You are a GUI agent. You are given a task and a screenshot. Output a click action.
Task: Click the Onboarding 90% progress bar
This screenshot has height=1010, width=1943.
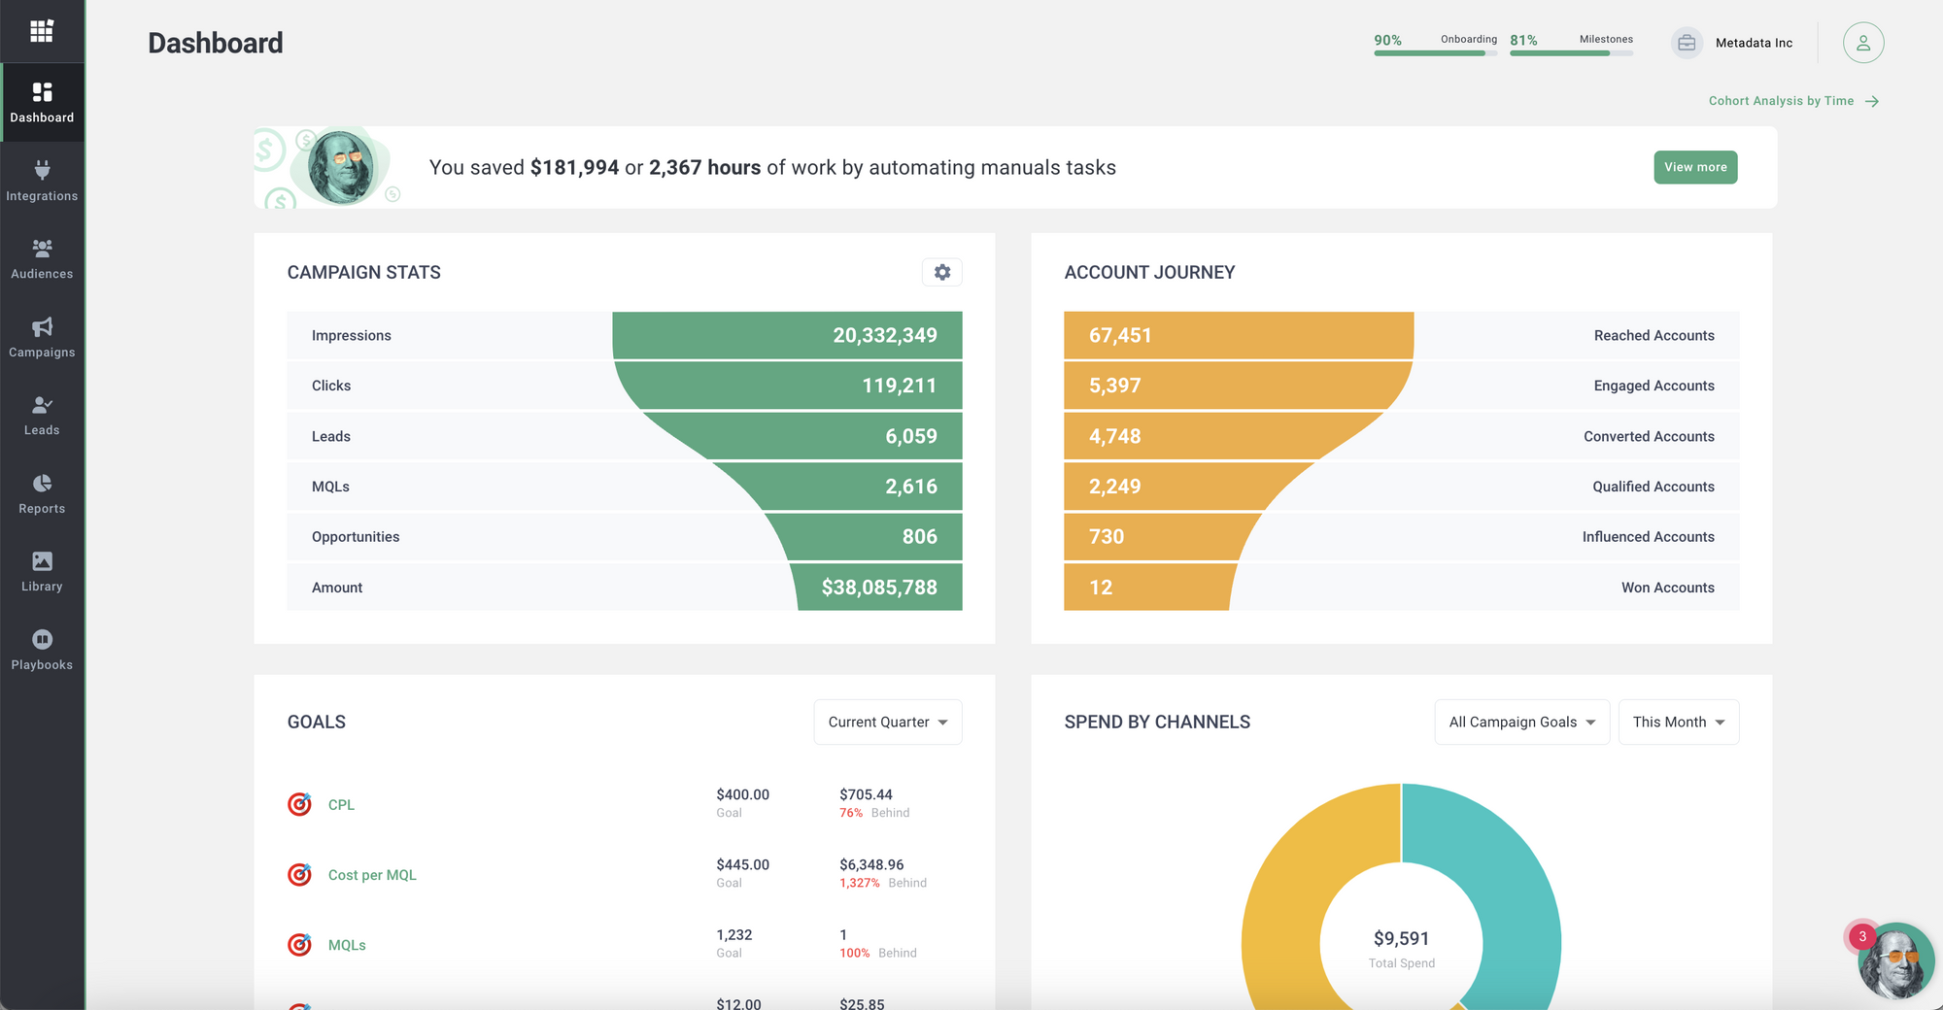click(1436, 53)
